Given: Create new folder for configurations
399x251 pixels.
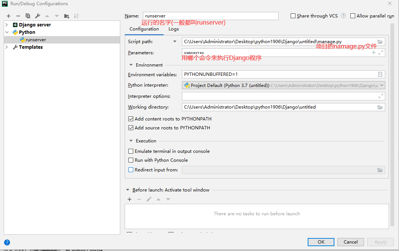Looking at the screenshot, I should tap(67, 16).
